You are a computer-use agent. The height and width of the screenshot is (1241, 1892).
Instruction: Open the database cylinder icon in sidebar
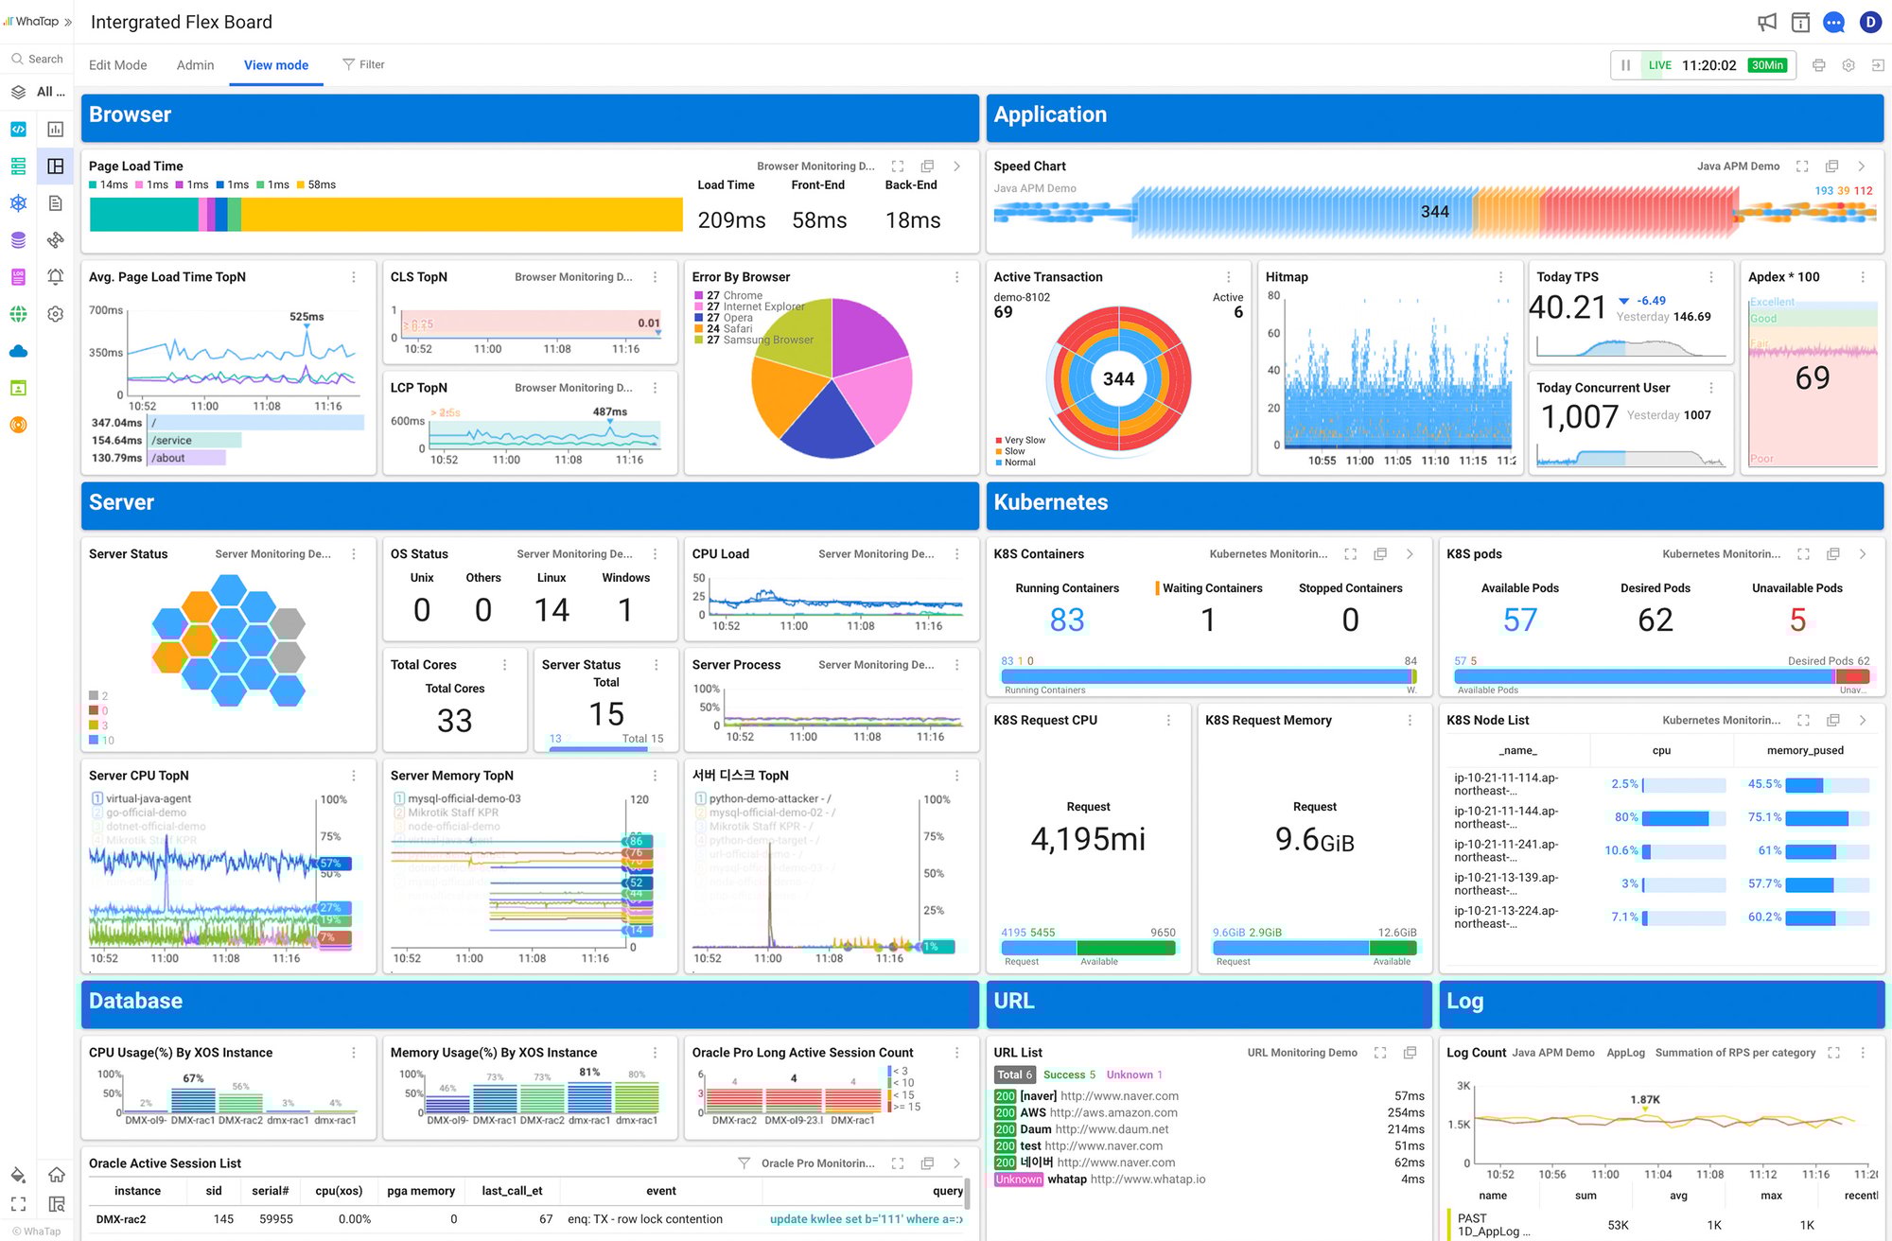pos(18,240)
